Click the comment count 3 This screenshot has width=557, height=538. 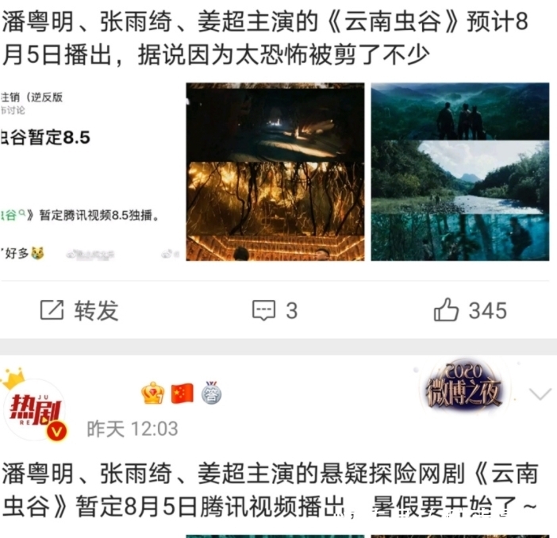click(x=292, y=311)
